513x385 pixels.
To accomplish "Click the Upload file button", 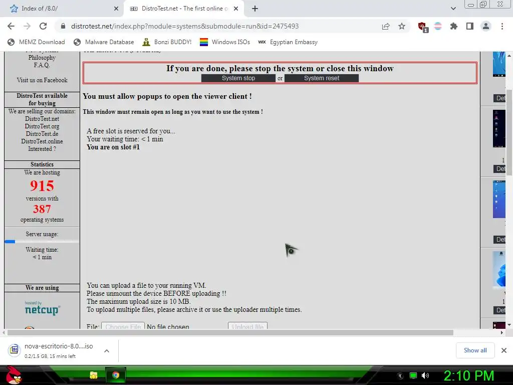I will (x=247, y=326).
